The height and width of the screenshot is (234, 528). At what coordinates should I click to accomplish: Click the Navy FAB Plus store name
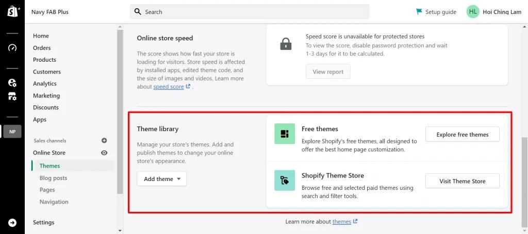pyautogui.click(x=50, y=12)
